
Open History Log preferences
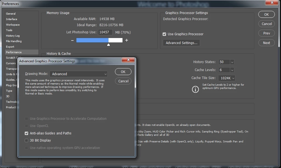13,36
